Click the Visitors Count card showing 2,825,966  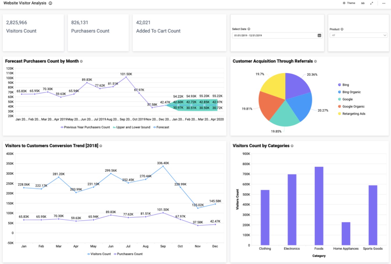pos(33,33)
